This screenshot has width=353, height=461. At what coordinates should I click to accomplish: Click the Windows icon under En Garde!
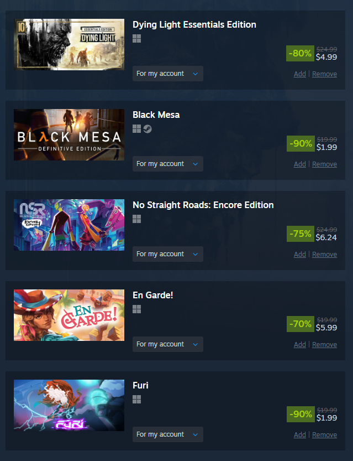point(137,309)
